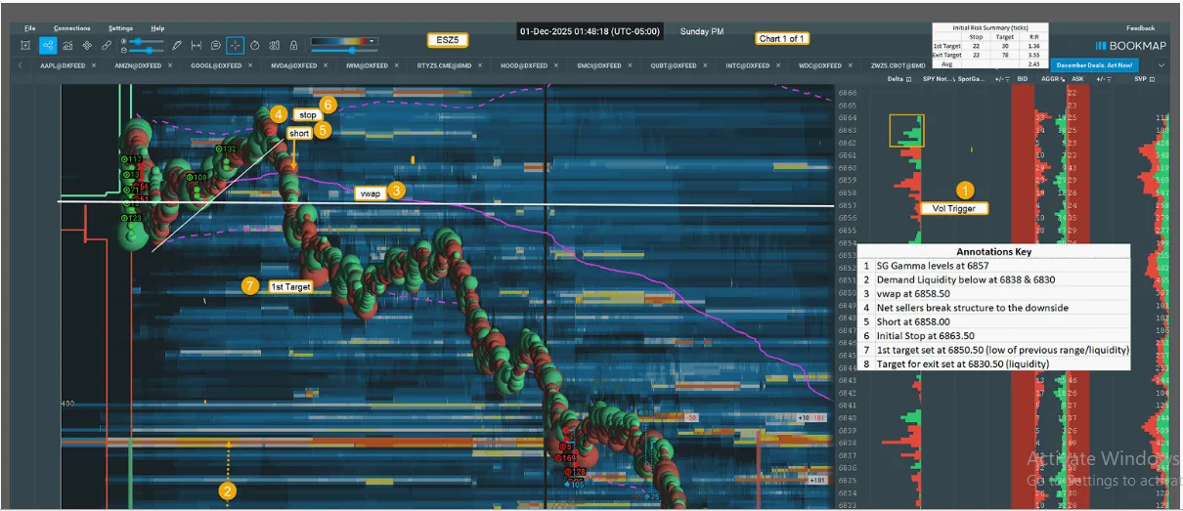Screen dimensions: 1183x511
Task: Expand the tab overflow chevron at right
Action: 1161,65
